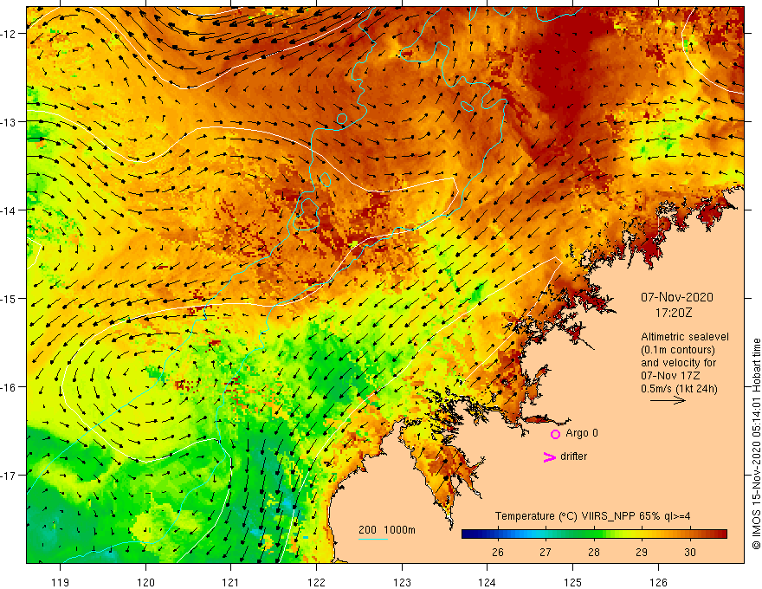Image resolution: width=762 pixels, height=589 pixels.
Task: Click the longitude 126 axis label
Action: pyautogui.click(x=658, y=582)
